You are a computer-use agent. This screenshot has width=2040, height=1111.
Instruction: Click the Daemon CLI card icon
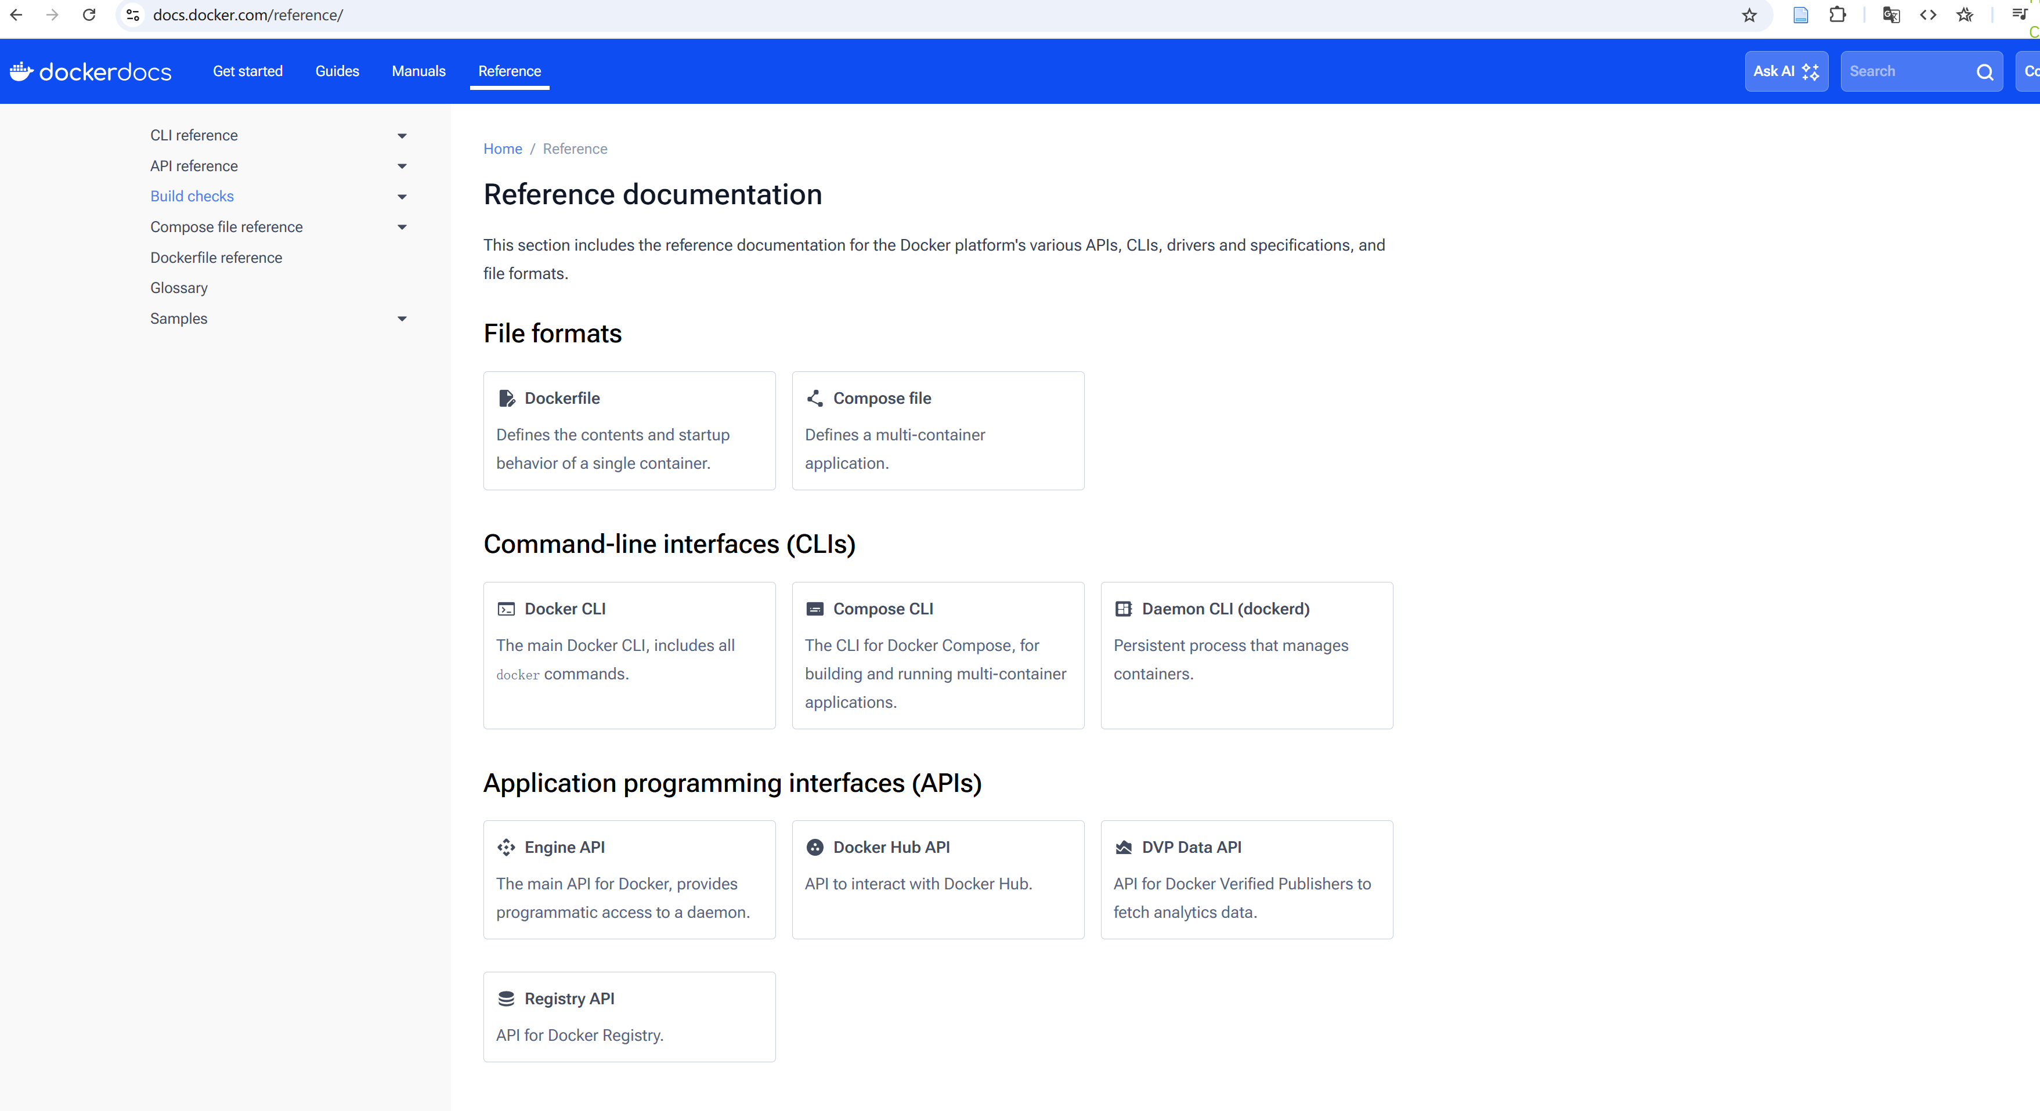pos(1124,609)
